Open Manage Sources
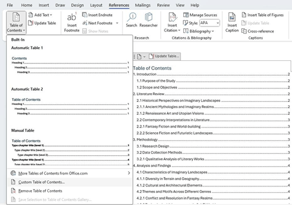 point(200,15)
